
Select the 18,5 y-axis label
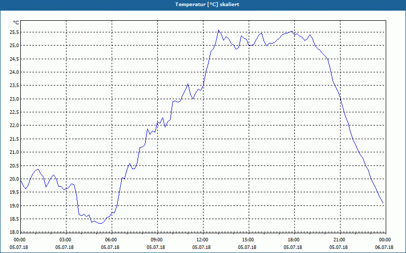point(14,219)
